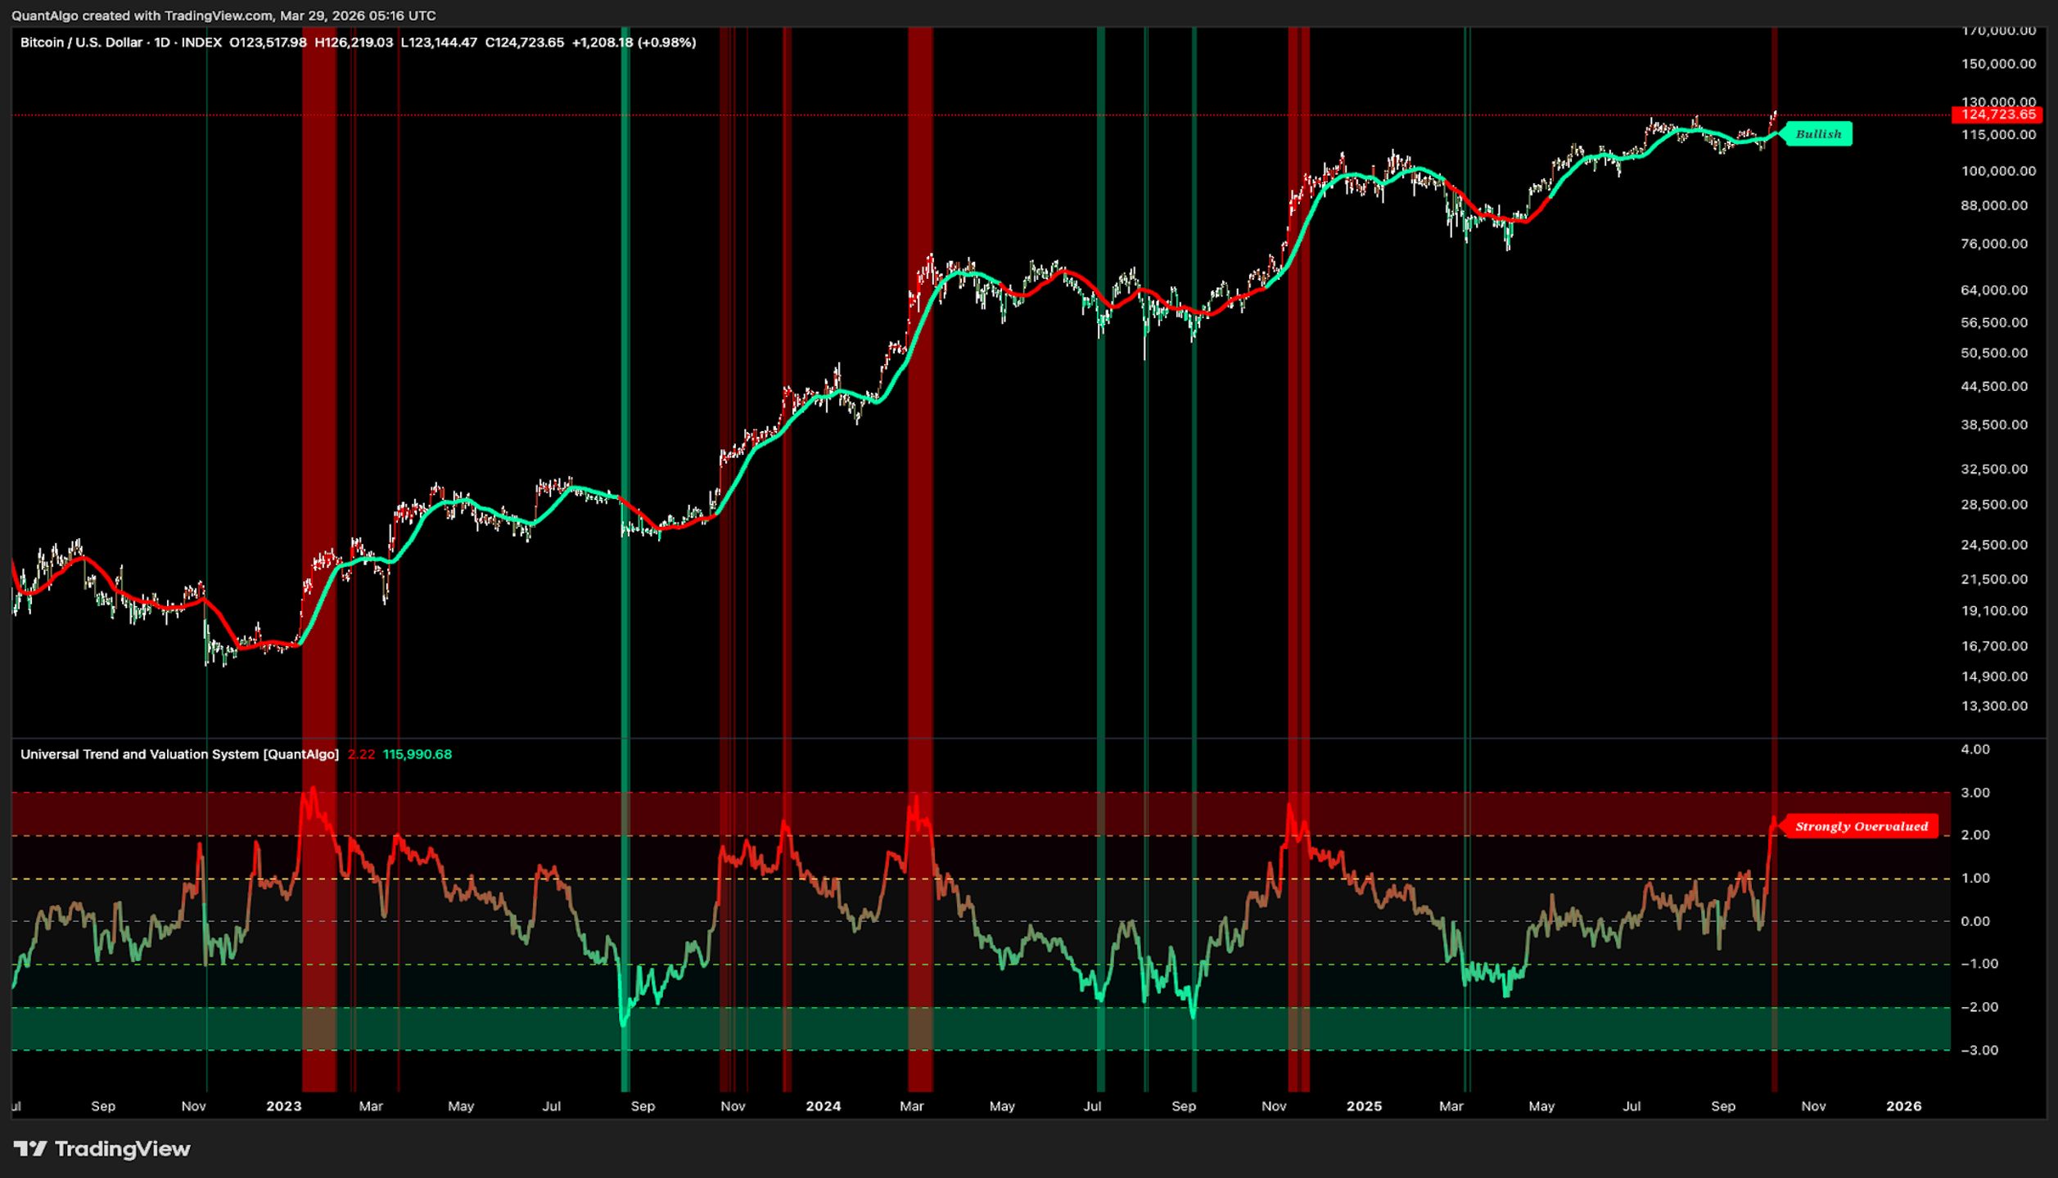Click the 13,300.00 price axis label
Image resolution: width=2058 pixels, height=1178 pixels.
coord(1994,706)
